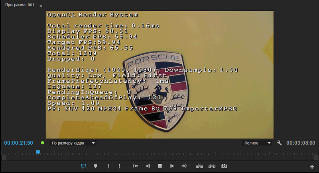Click the Mark Out brace icon
Viewport: 319px width, 173px height.
119,166
